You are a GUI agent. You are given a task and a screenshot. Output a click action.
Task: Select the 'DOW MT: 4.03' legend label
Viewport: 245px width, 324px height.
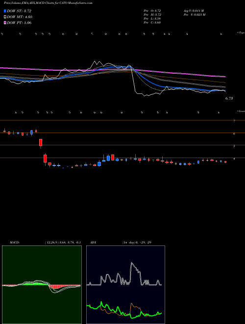pyautogui.click(x=20, y=17)
